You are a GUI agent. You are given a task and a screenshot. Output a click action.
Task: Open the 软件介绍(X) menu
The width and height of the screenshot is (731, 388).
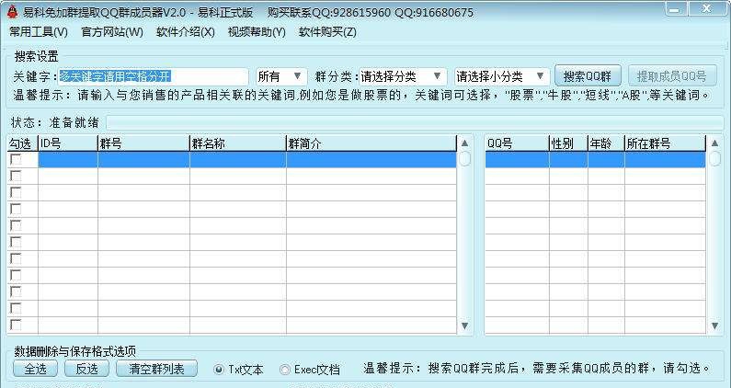tap(185, 31)
